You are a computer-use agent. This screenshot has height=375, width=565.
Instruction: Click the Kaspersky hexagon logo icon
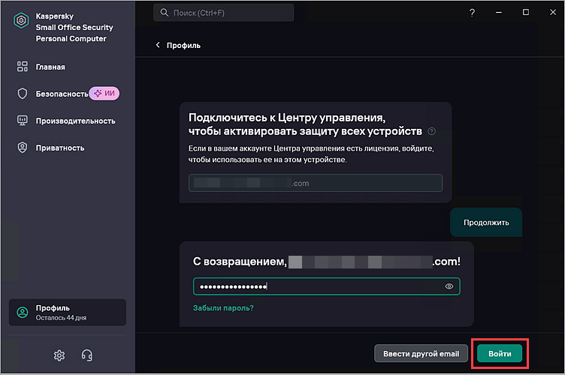21,20
